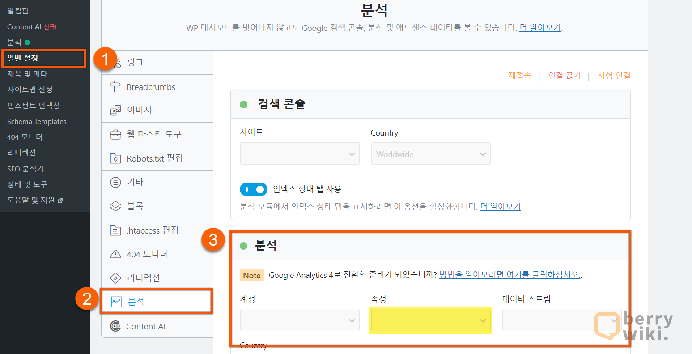Screen dimensions: 692x354
Task: Switch to 이미지 settings tab
Action: [x=157, y=110]
